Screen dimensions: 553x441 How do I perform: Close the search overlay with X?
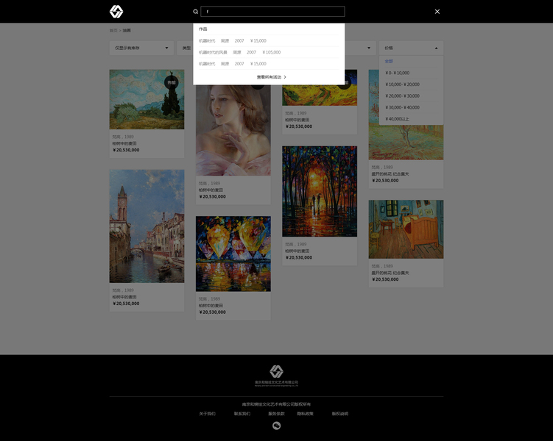437,12
